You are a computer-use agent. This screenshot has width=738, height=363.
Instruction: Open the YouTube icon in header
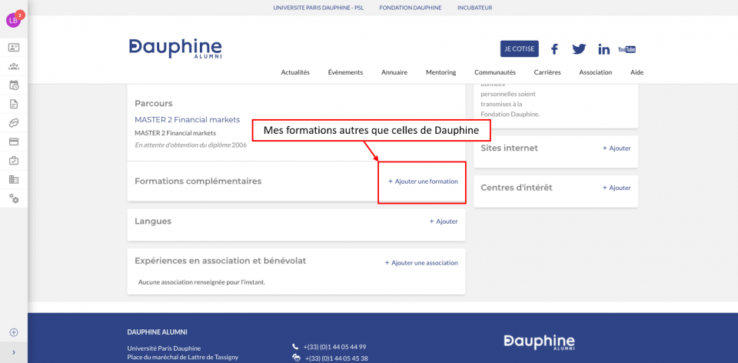627,49
